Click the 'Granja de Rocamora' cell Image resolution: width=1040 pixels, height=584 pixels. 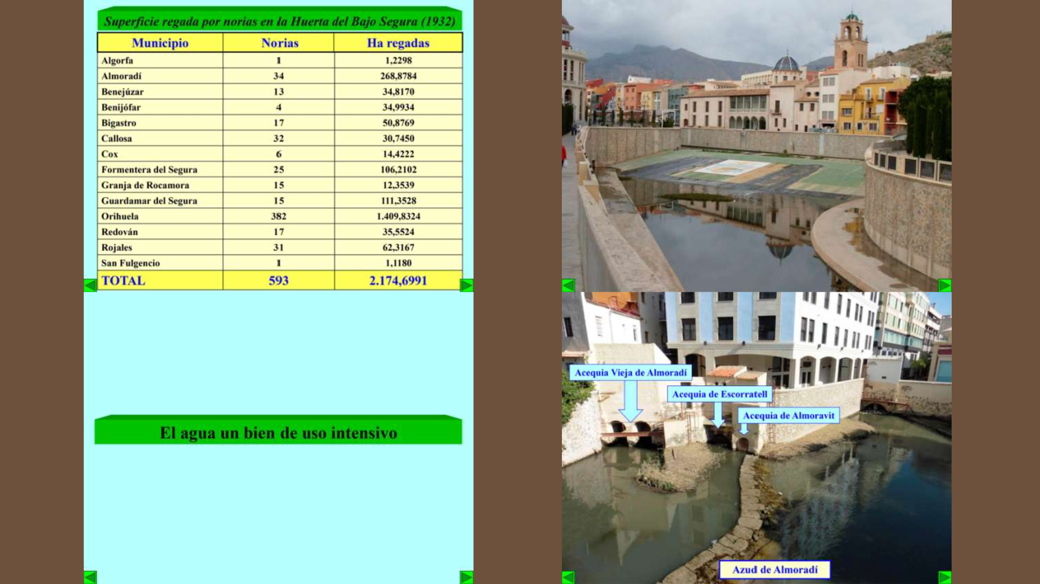click(x=160, y=185)
